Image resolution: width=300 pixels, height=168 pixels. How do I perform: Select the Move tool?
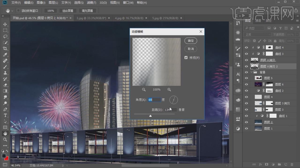(x=5, y=24)
